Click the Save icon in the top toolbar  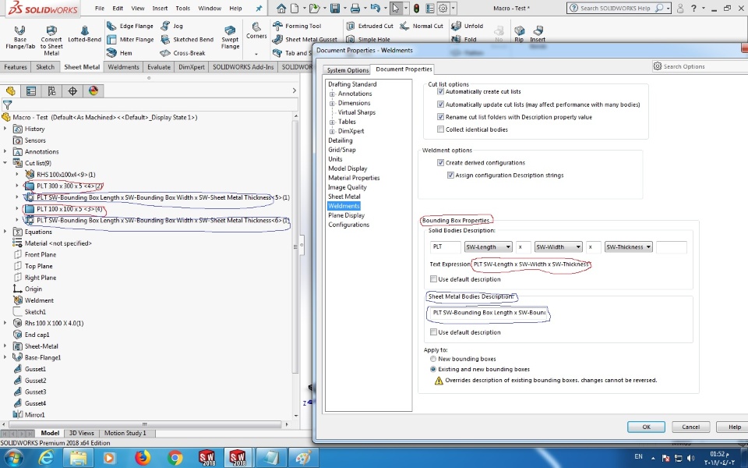(335, 8)
